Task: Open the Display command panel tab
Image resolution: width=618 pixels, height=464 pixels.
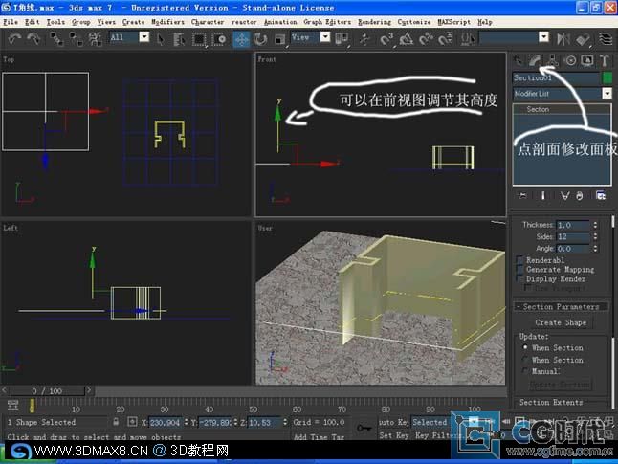Action: point(587,60)
